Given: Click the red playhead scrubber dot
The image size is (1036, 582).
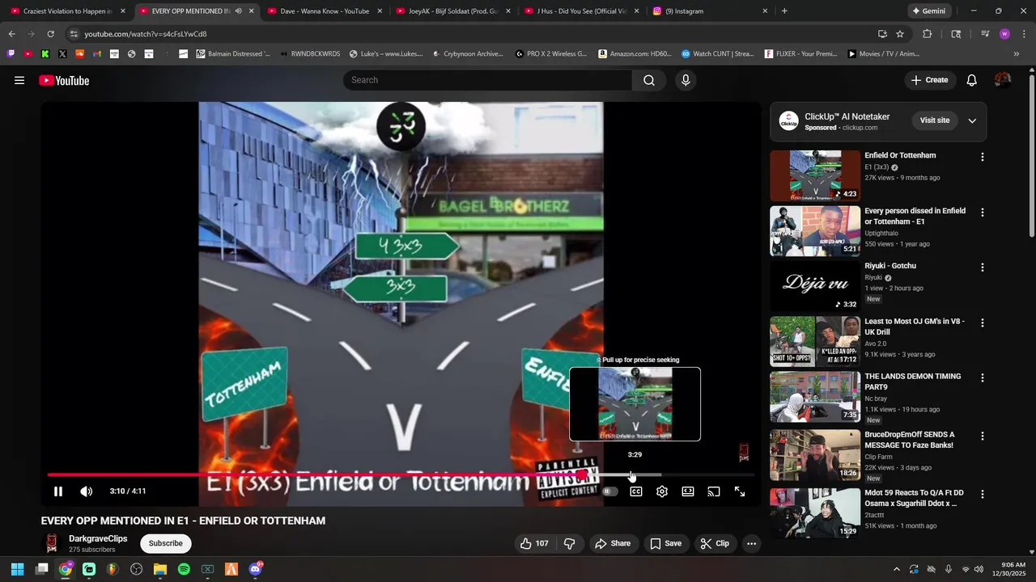Looking at the screenshot, I should [x=582, y=474].
